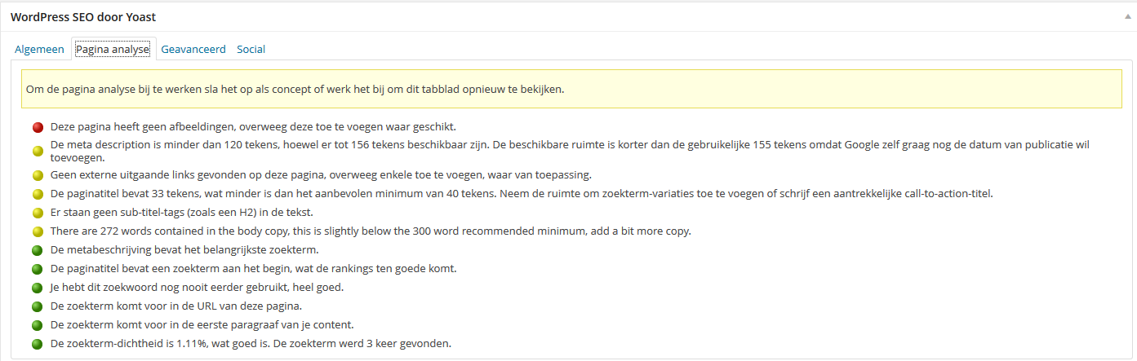1137x361 pixels.
Task: Click green dot beside paginatitel zoekterm result
Action: click(x=38, y=269)
